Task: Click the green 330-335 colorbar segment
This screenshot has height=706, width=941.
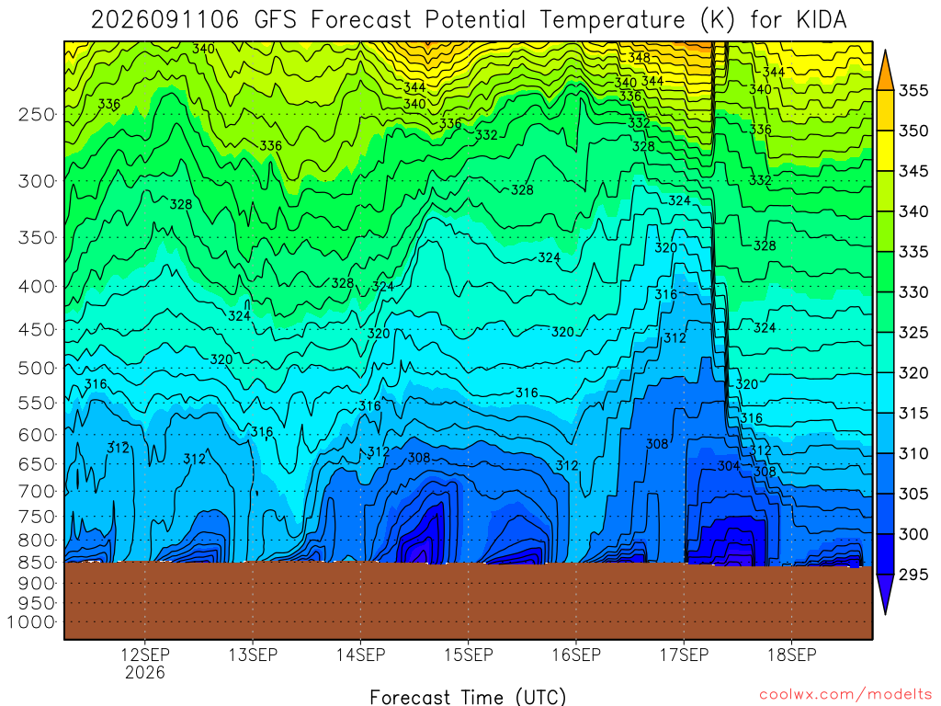Action: (x=885, y=272)
